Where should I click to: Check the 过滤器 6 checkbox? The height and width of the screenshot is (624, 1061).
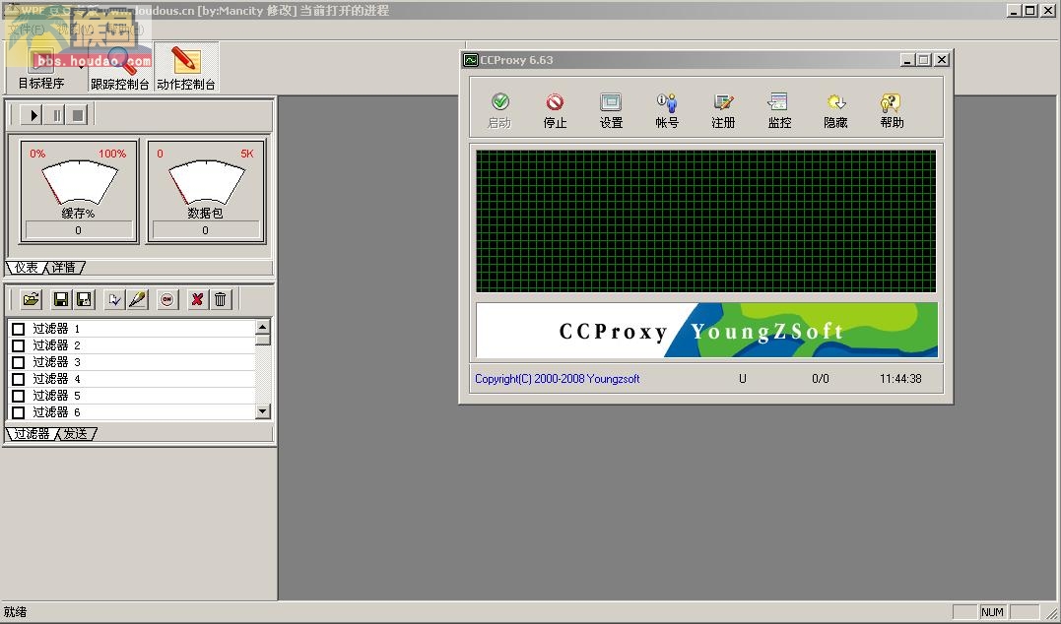pos(19,412)
